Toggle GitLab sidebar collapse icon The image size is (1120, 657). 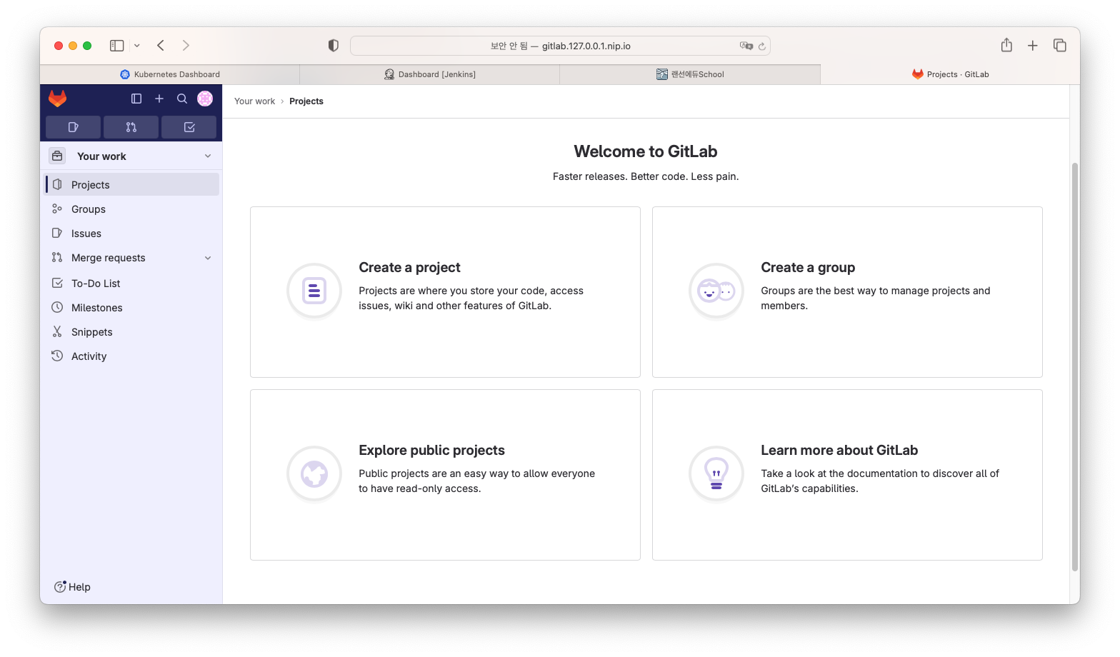tap(136, 99)
